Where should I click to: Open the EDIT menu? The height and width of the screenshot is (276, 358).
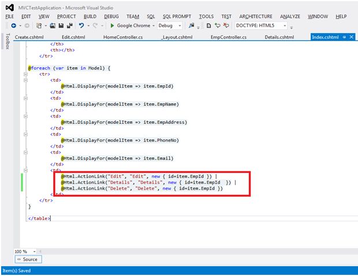[x=26, y=16]
